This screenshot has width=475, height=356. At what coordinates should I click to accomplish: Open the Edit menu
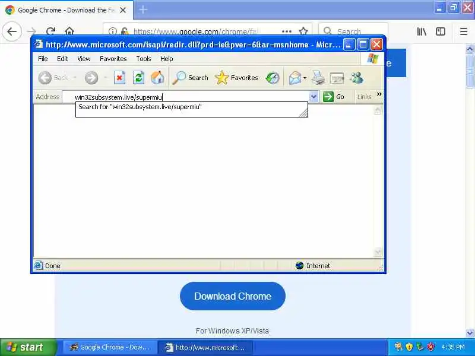[62, 59]
